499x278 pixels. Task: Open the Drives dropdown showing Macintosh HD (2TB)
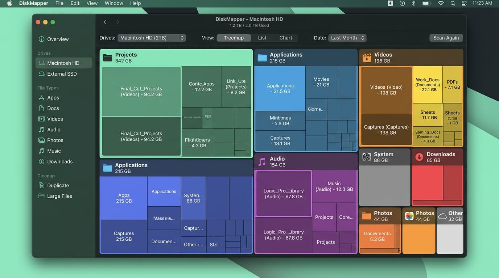tap(152, 38)
